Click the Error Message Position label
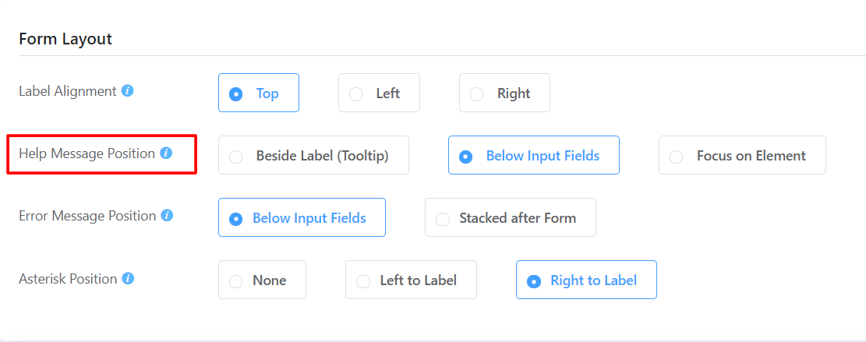 [x=87, y=216]
